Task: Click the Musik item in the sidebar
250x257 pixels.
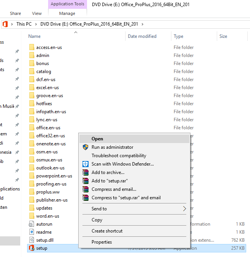Action: (7, 106)
